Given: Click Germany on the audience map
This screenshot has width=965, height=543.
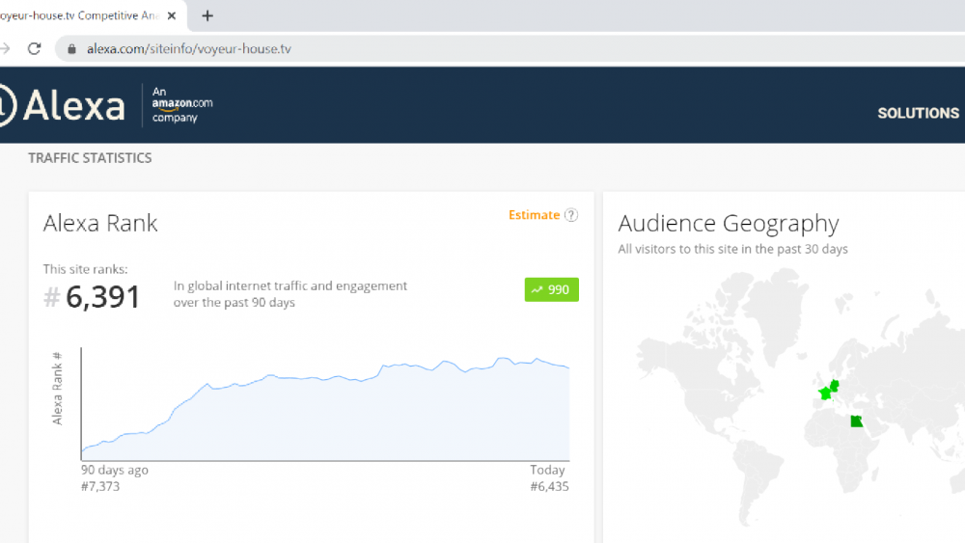Looking at the screenshot, I should coord(836,385).
